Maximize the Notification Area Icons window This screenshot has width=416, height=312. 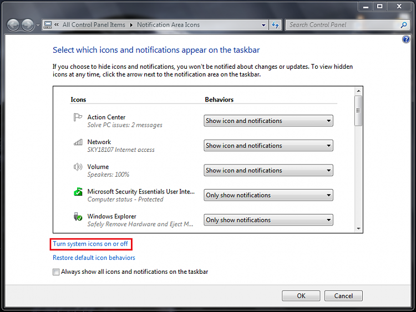(x=380, y=6)
